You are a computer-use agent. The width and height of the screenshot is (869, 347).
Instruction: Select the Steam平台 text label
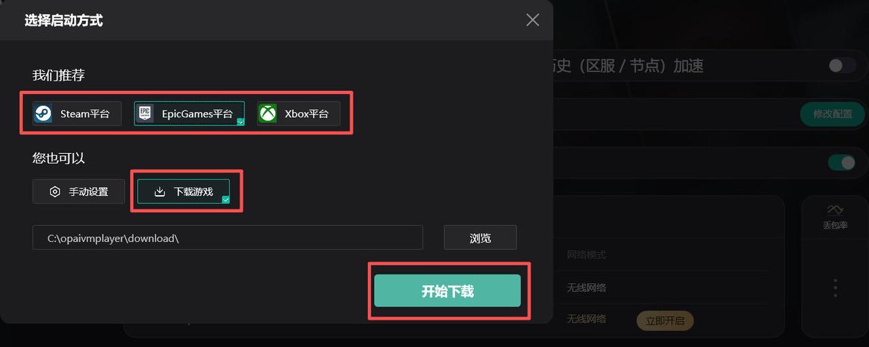[85, 114]
